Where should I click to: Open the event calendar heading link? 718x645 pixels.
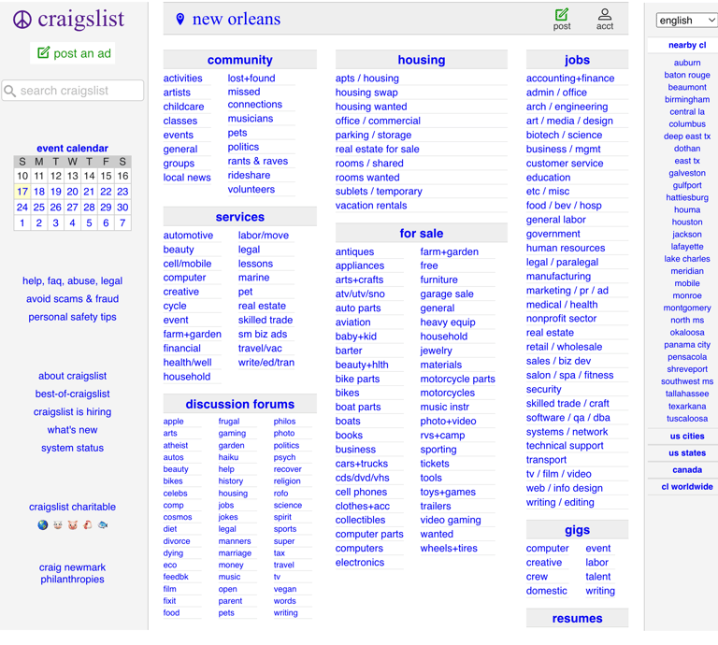point(72,149)
